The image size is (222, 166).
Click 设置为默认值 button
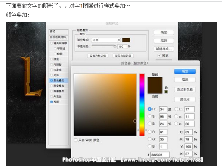coord(98,56)
